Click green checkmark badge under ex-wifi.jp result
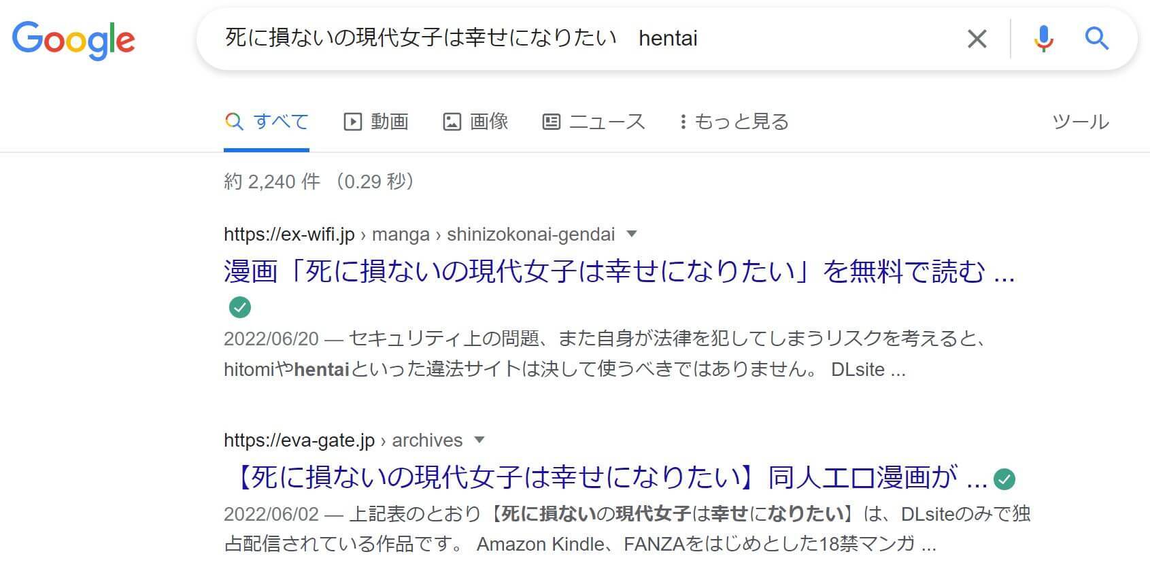Viewport: 1150px width, 569px height. pos(239,307)
